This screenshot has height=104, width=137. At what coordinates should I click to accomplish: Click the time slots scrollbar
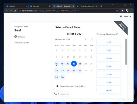[x=126, y=52]
